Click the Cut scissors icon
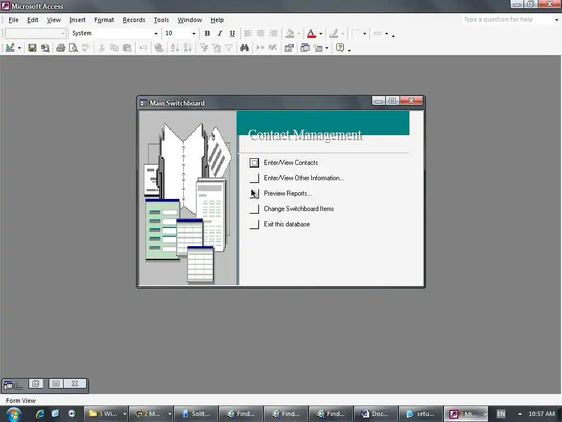The width and height of the screenshot is (562, 422). click(102, 48)
